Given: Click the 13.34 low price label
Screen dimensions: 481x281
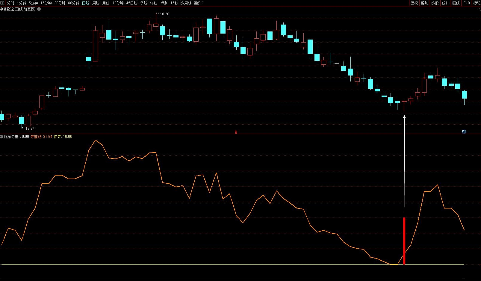Looking at the screenshot, I should click(30, 129).
